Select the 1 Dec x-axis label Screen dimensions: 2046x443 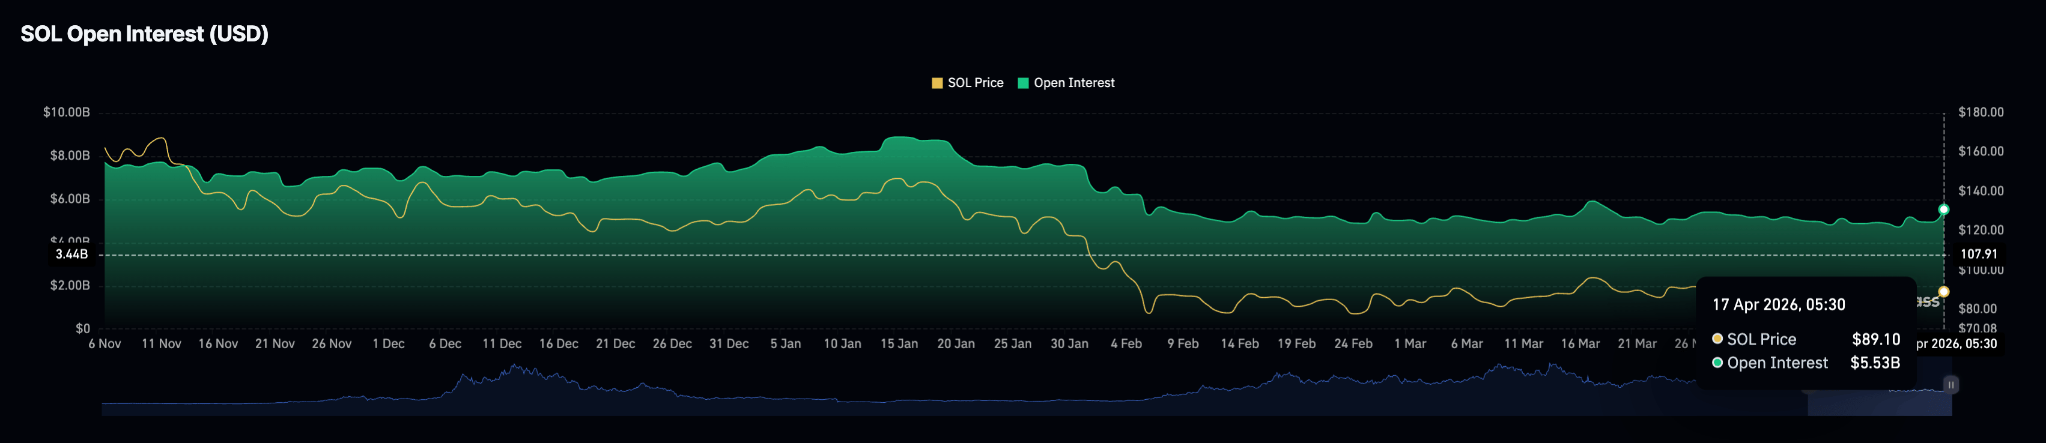pos(389,344)
